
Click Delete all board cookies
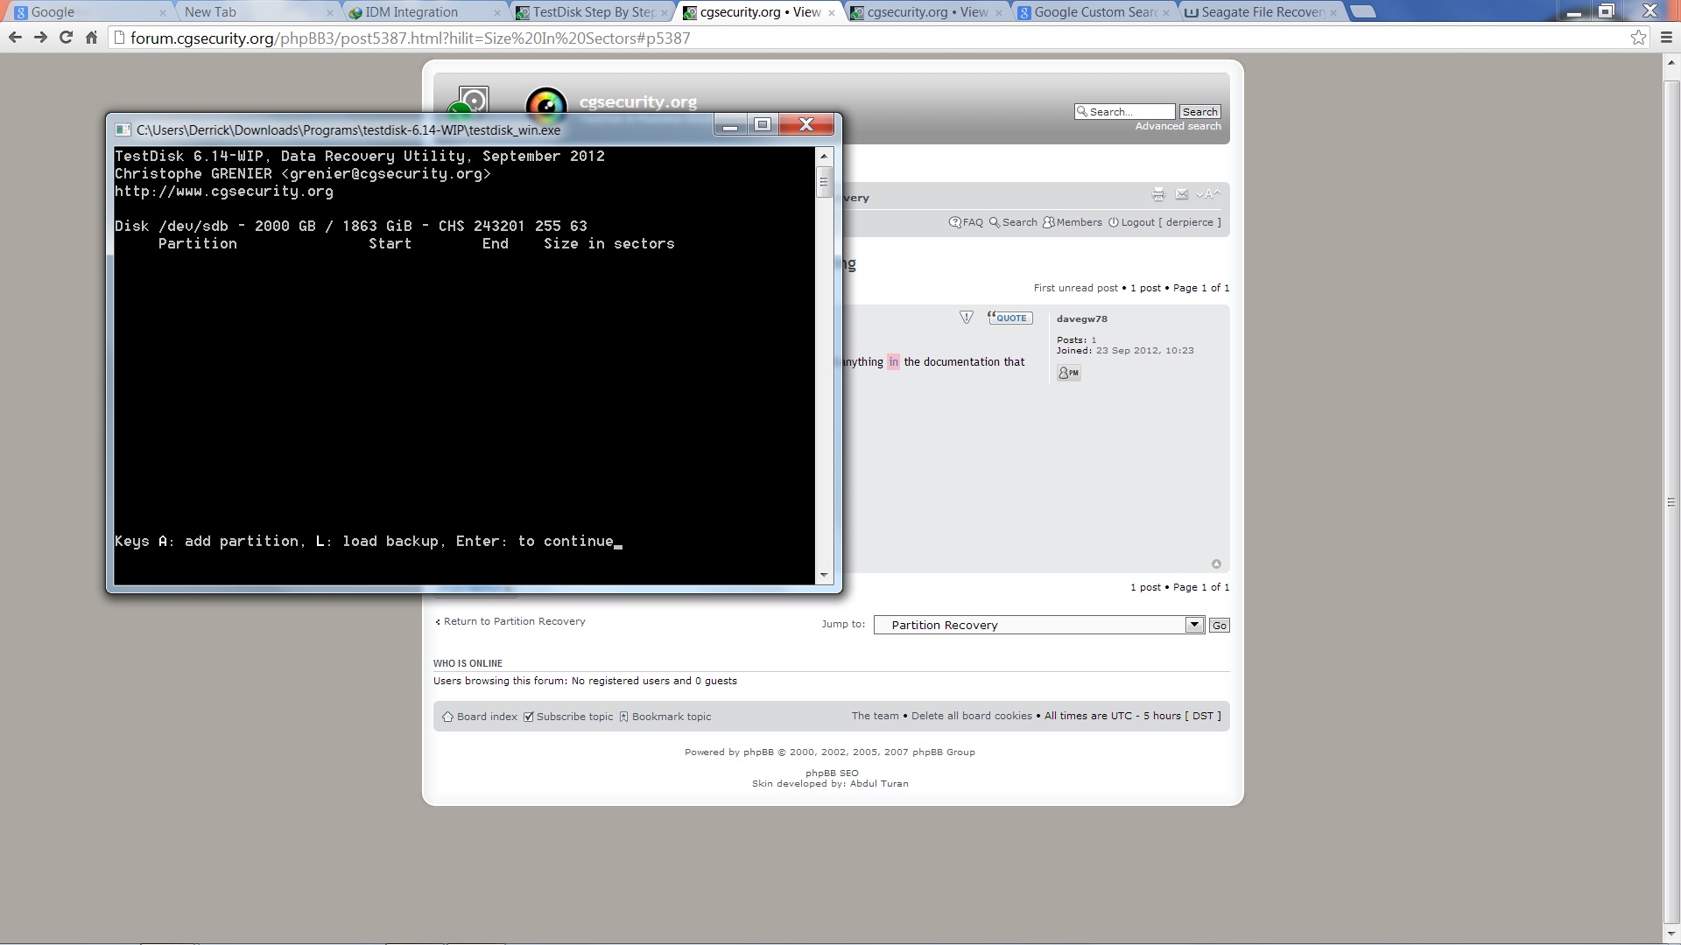(x=971, y=716)
